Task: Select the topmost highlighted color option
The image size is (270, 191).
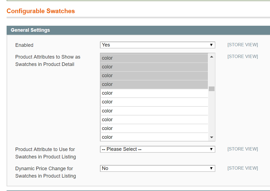Action: pos(154,58)
